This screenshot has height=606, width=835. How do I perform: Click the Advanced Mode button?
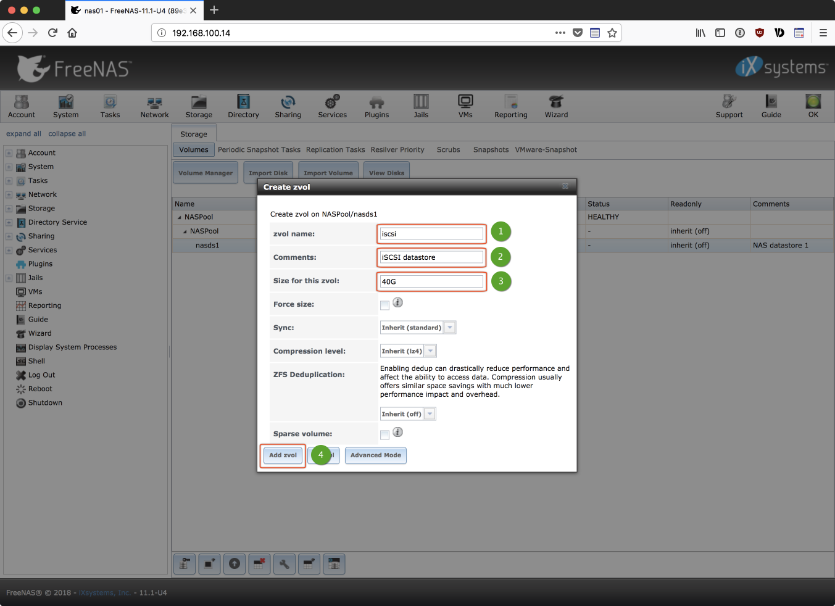[375, 455]
